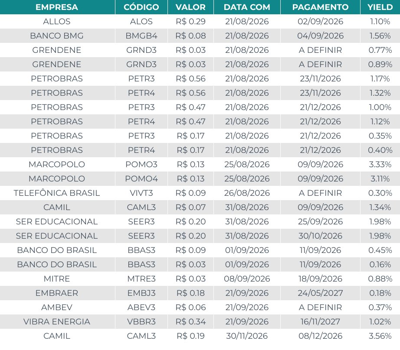Click payment date 30/10/2026
400x350 pixels.
pyautogui.click(x=321, y=236)
